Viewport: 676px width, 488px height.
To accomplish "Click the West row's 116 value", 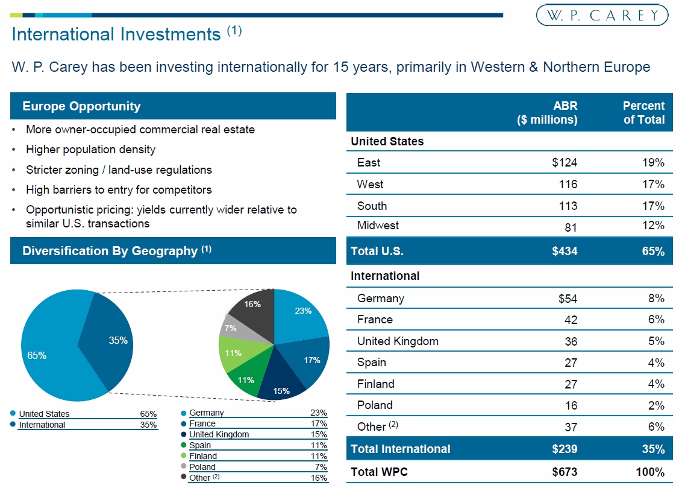I will (568, 184).
